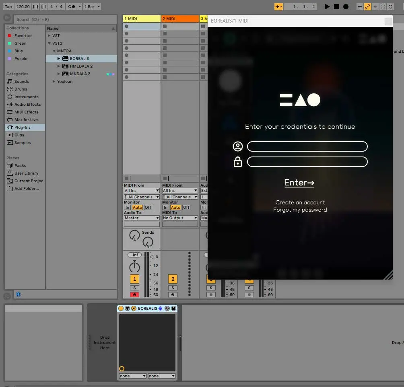Set track 1 Monitor to Off
The width and height of the screenshot is (404, 387).
148,208
